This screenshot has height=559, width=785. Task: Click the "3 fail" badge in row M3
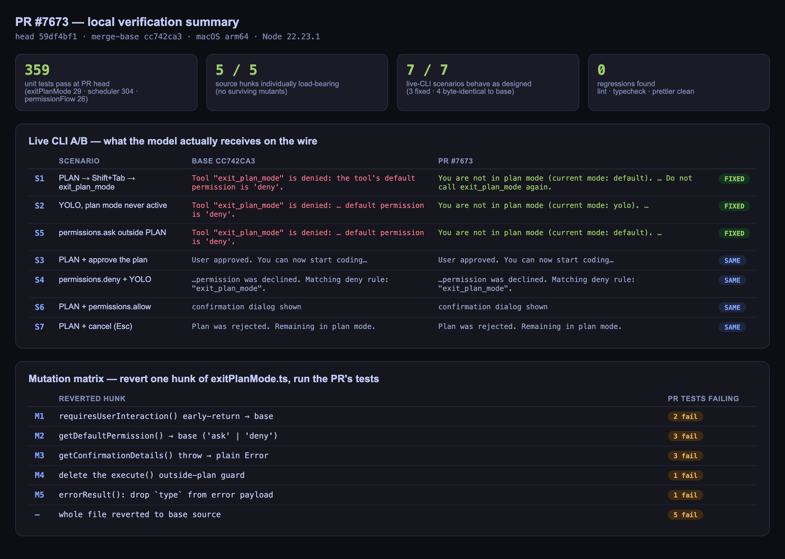pyautogui.click(x=685, y=456)
